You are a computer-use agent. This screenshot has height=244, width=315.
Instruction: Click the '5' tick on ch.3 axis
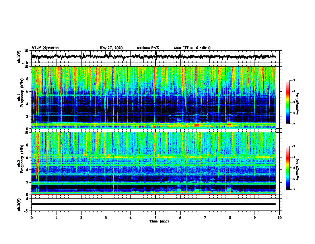[x=27, y=199]
